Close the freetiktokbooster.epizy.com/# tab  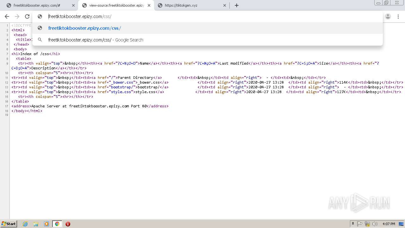point(73,5)
